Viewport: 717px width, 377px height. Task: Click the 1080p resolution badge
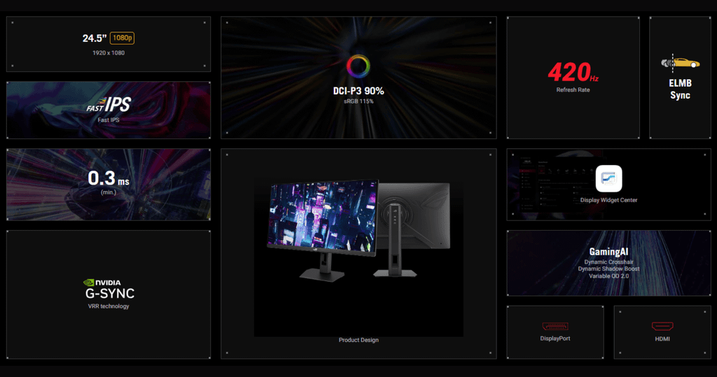coord(122,38)
